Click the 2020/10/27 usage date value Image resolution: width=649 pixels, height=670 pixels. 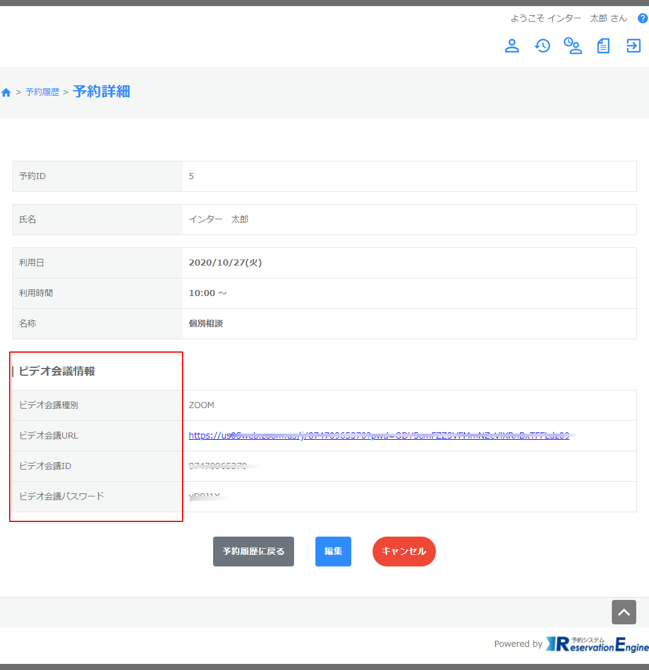(x=225, y=263)
